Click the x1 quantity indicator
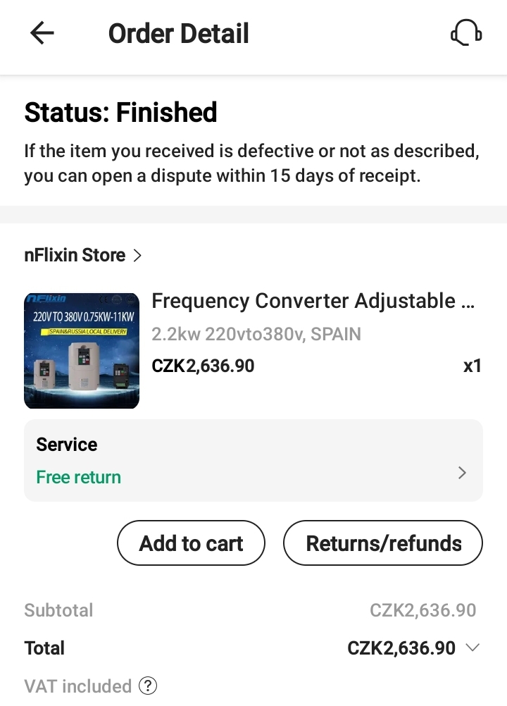 point(472,366)
